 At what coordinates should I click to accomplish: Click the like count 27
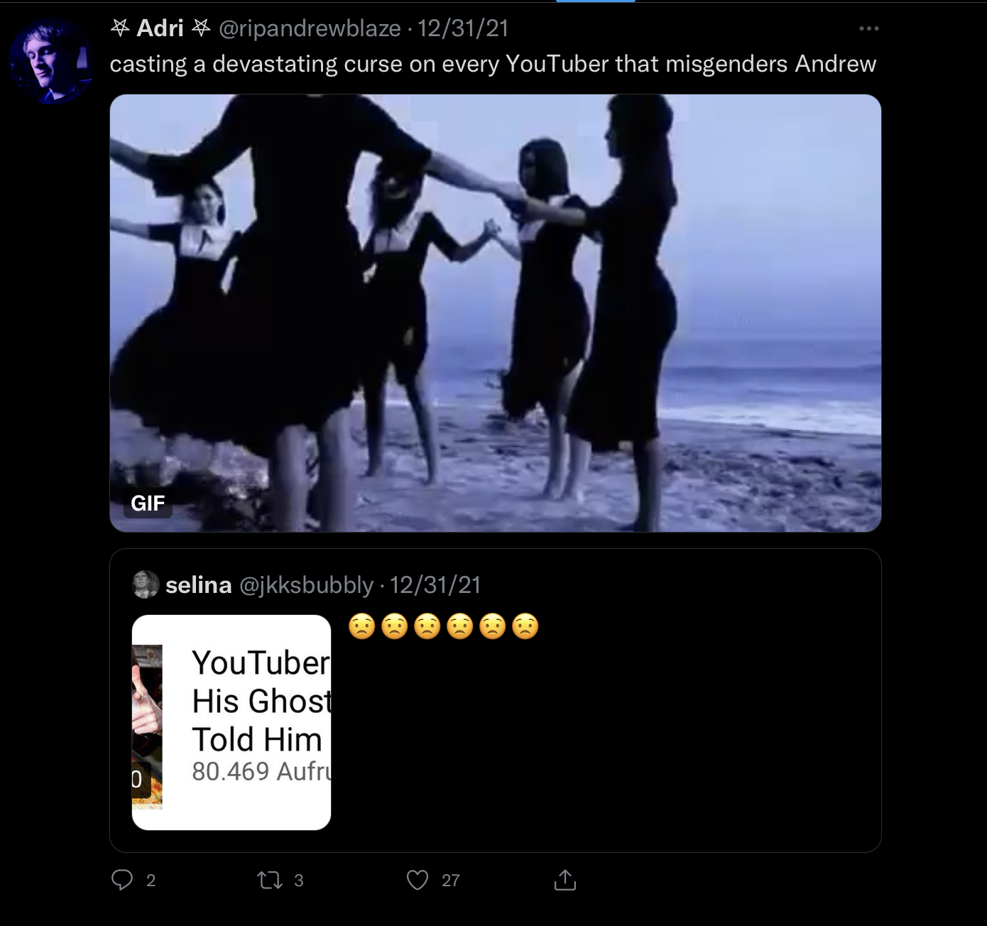[451, 881]
